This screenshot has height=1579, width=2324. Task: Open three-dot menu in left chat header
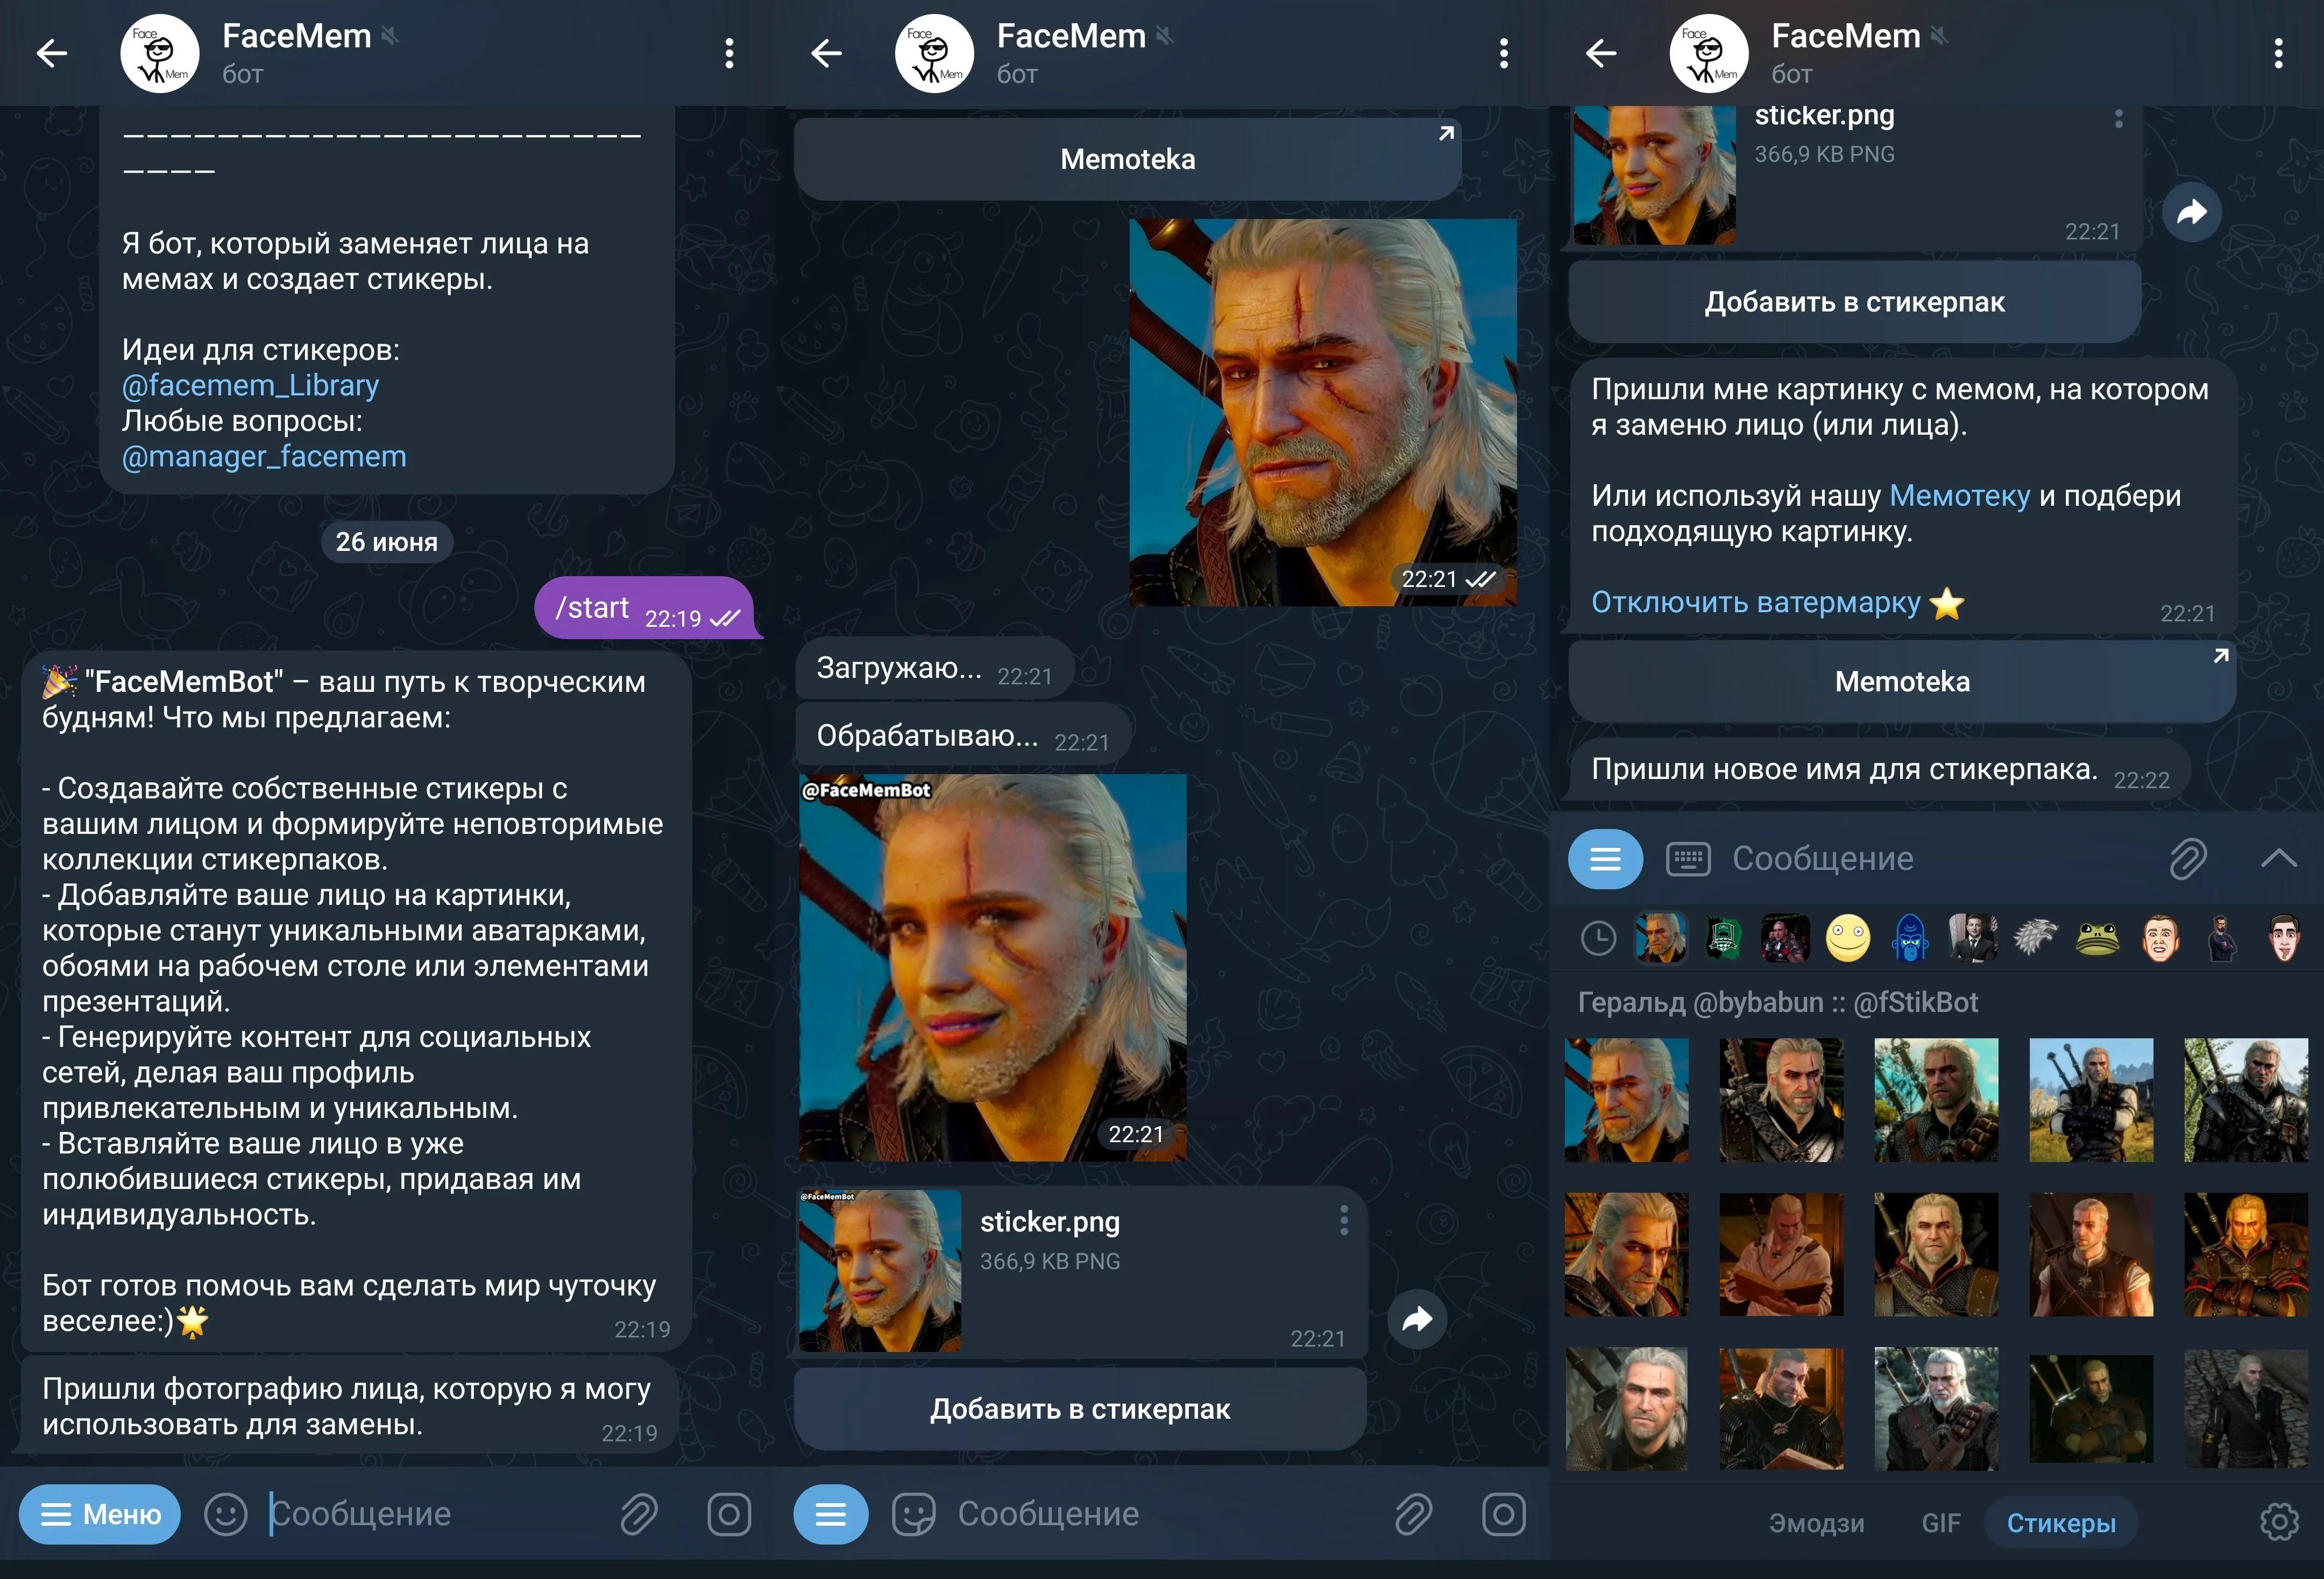pyautogui.click(x=729, y=53)
